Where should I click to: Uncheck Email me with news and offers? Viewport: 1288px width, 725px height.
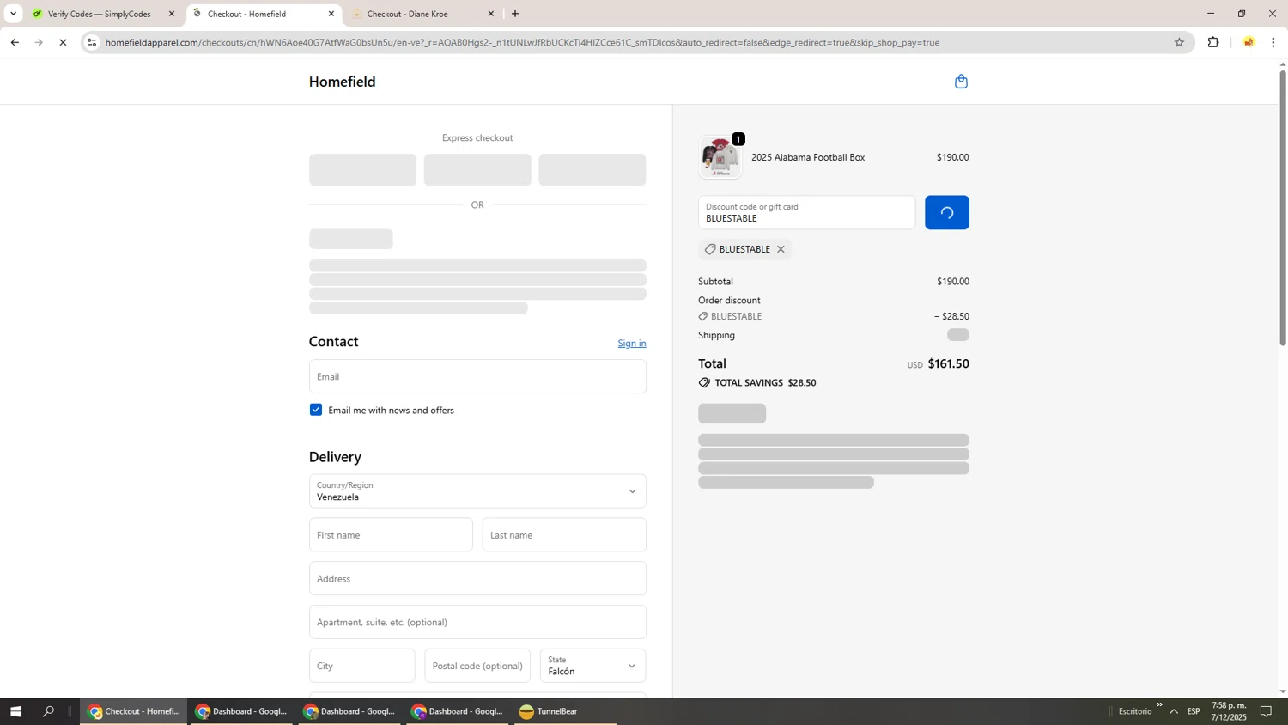316,410
